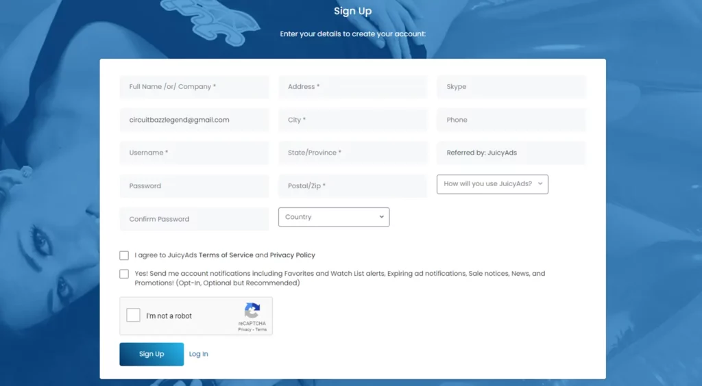Focus the Address input field
The height and width of the screenshot is (386, 702).
[353, 87]
